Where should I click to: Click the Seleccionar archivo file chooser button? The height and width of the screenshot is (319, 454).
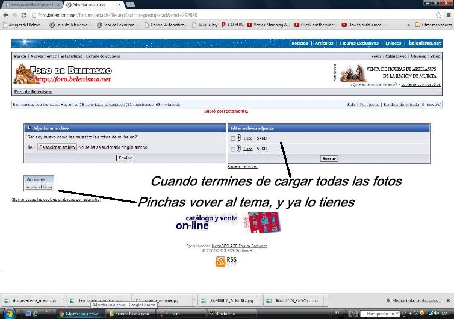tap(57, 147)
